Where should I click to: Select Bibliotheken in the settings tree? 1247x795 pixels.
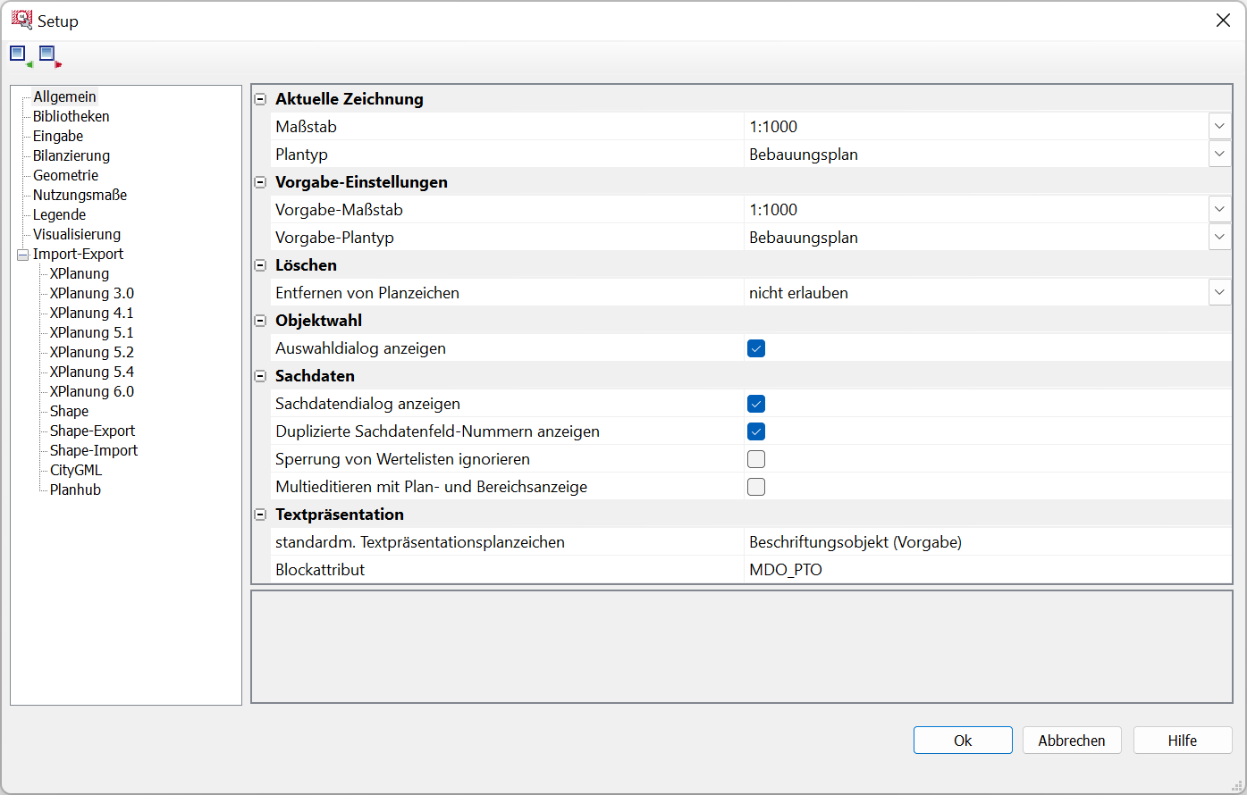pos(72,117)
